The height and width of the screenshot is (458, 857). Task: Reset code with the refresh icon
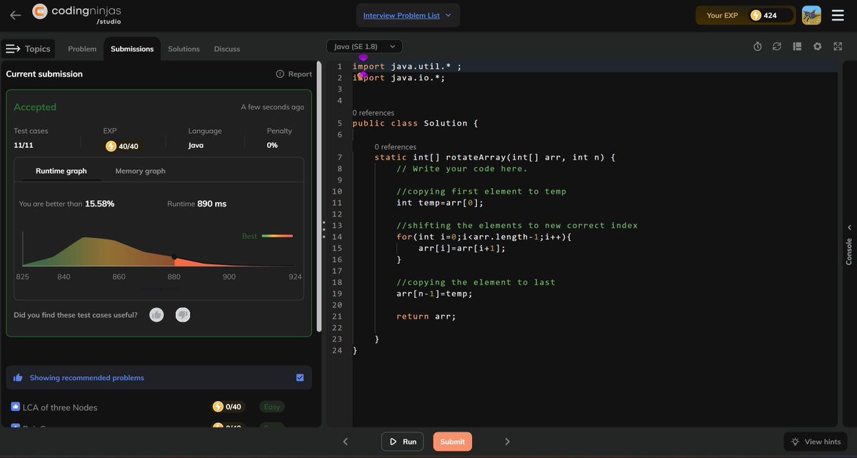(777, 46)
